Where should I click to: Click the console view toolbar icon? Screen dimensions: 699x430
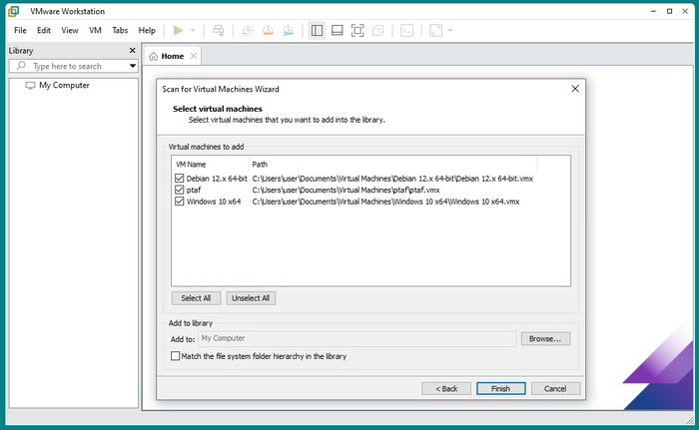coord(406,30)
